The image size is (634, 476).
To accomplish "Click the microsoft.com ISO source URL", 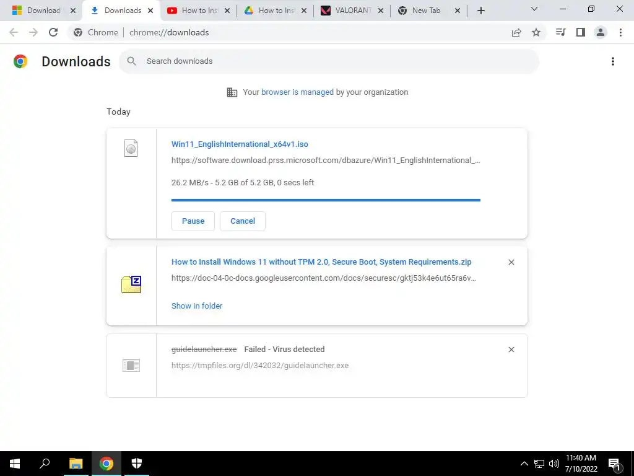I will 326,161.
